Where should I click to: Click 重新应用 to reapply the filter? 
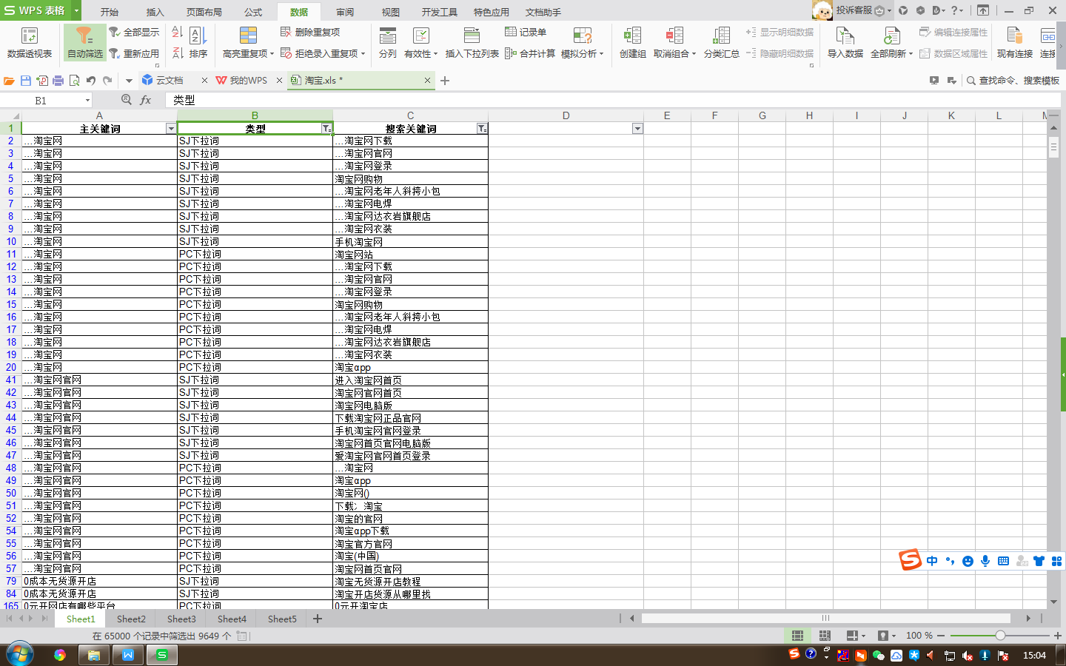134,53
